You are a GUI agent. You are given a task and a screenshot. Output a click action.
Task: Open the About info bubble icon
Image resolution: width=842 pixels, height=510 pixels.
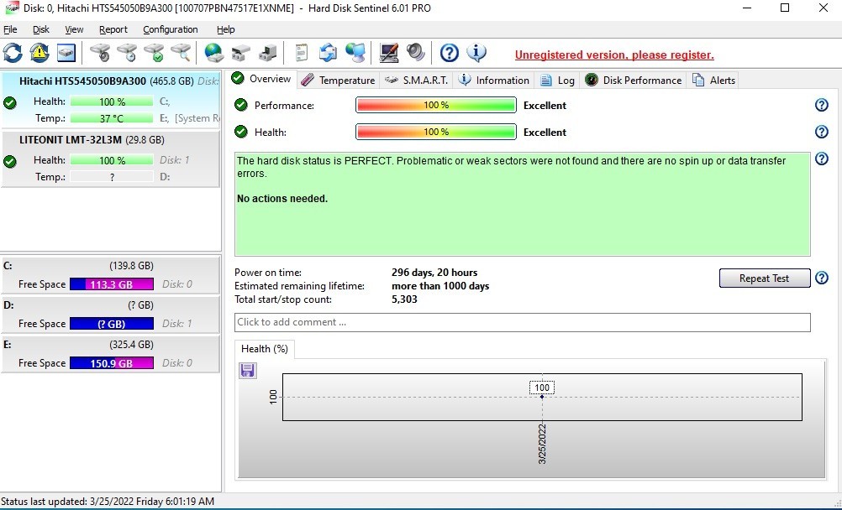point(476,53)
